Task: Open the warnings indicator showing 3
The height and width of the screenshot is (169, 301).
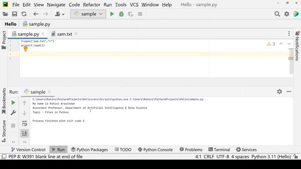Action: (271, 44)
